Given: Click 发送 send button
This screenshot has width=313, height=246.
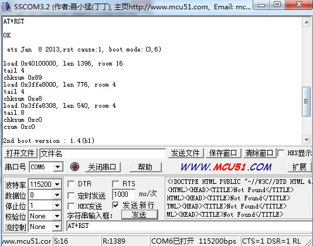Looking at the screenshot, I should click(140, 215).
